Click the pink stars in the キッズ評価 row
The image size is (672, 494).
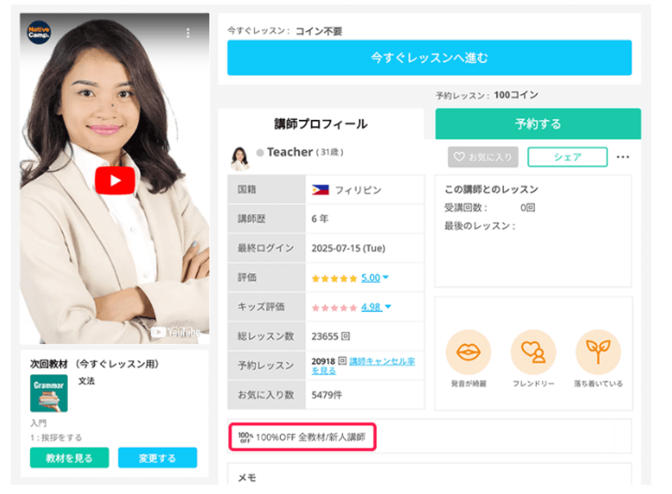(x=334, y=308)
